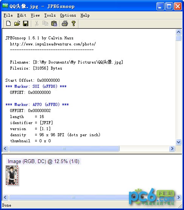Click the log pane scroll left arrow
Viewport: 184px width, 210px height.
(x=5, y=148)
